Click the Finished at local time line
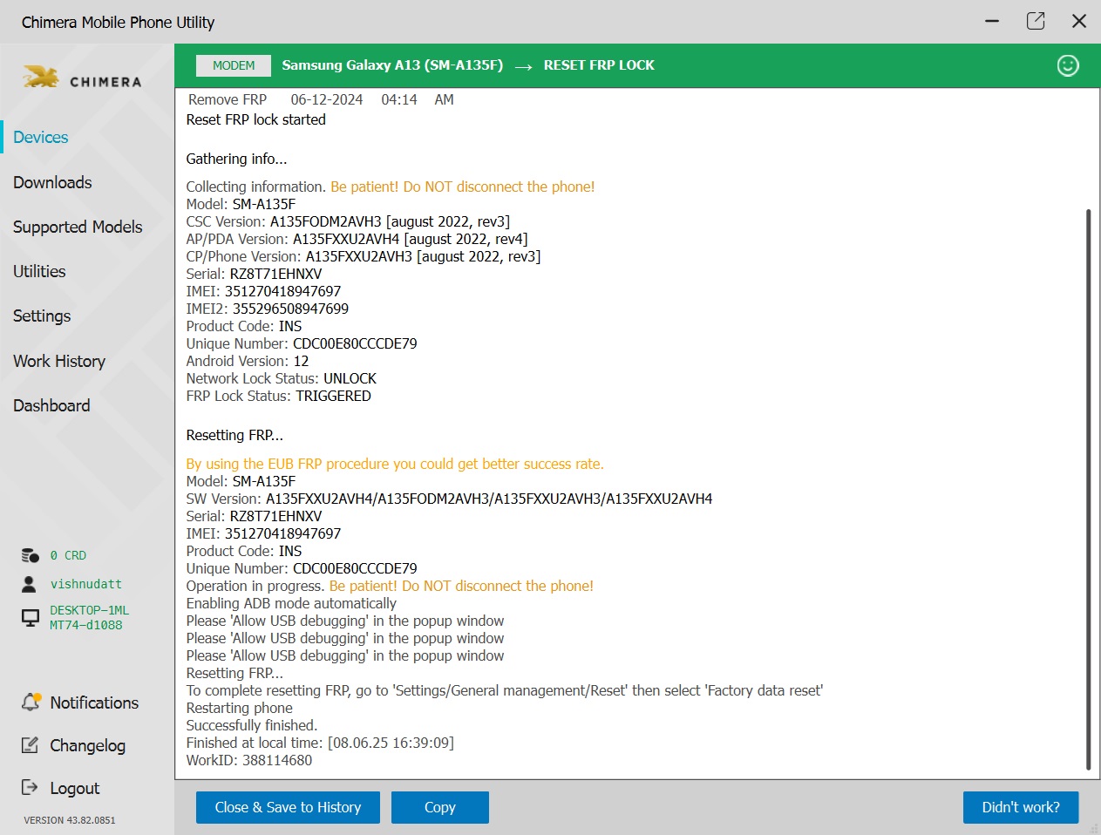The height and width of the screenshot is (835, 1101). coord(320,743)
